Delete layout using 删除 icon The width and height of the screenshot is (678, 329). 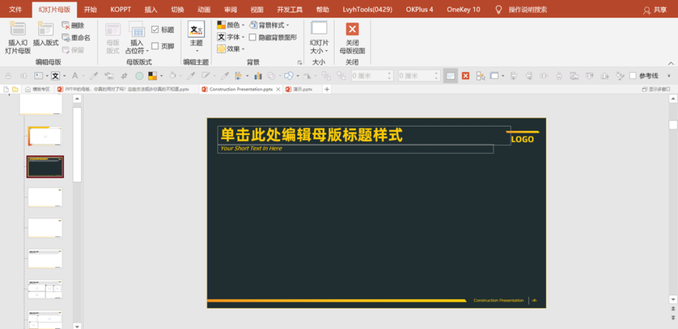tap(66, 26)
